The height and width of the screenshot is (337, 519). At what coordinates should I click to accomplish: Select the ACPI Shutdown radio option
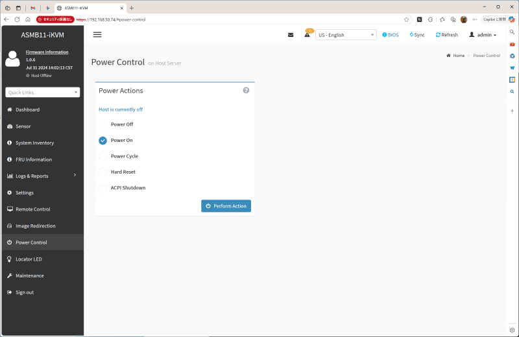pyautogui.click(x=103, y=188)
